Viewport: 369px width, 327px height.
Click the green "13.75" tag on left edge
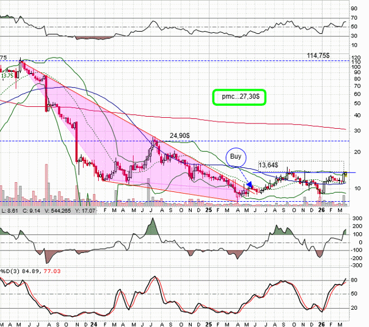click(x=7, y=75)
